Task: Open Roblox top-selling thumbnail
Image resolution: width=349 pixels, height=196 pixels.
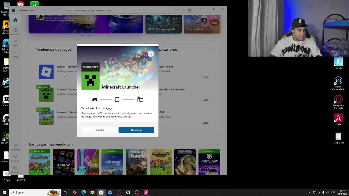Action: click(64, 162)
